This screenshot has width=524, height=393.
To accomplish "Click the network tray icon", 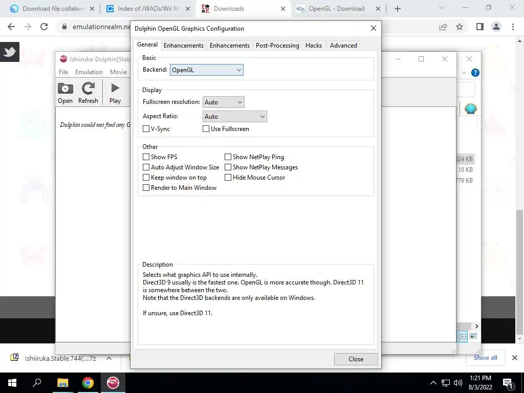I will (446, 383).
